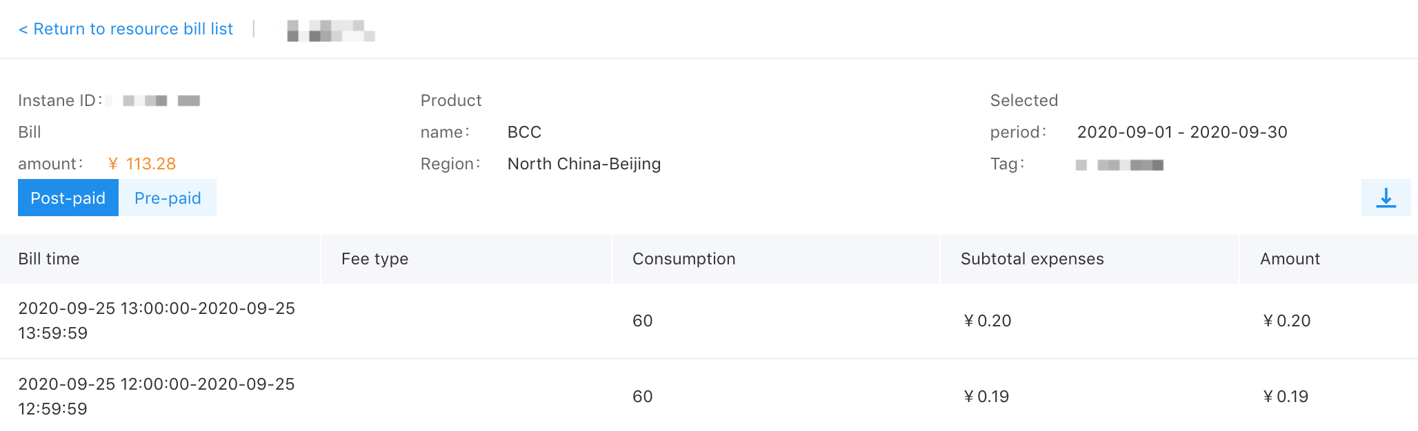Select the 13:00:00 bill time row
The width and height of the screenshot is (1418, 431).
(157, 321)
